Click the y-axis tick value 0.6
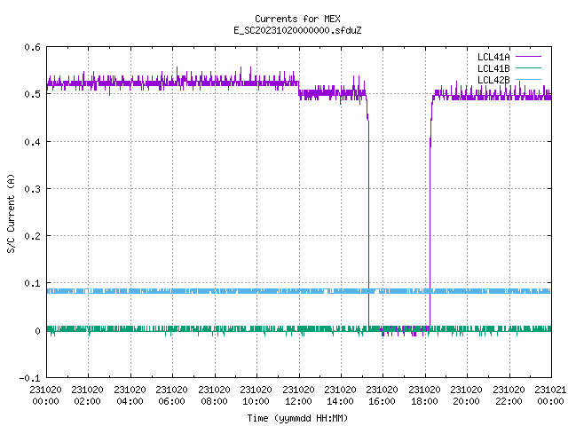This screenshot has width=568, height=426. click(x=32, y=47)
